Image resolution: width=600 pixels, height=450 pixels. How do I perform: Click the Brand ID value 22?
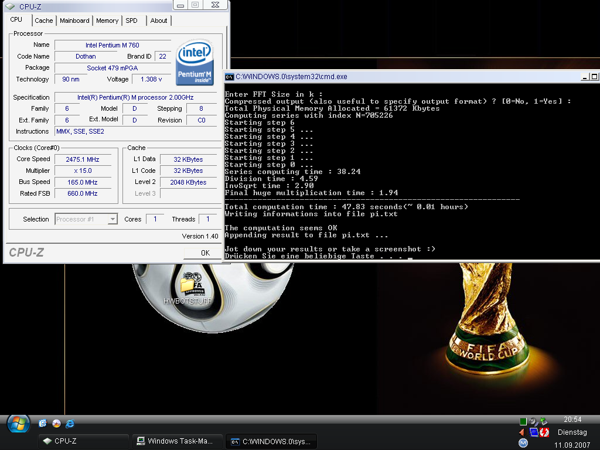pyautogui.click(x=163, y=56)
